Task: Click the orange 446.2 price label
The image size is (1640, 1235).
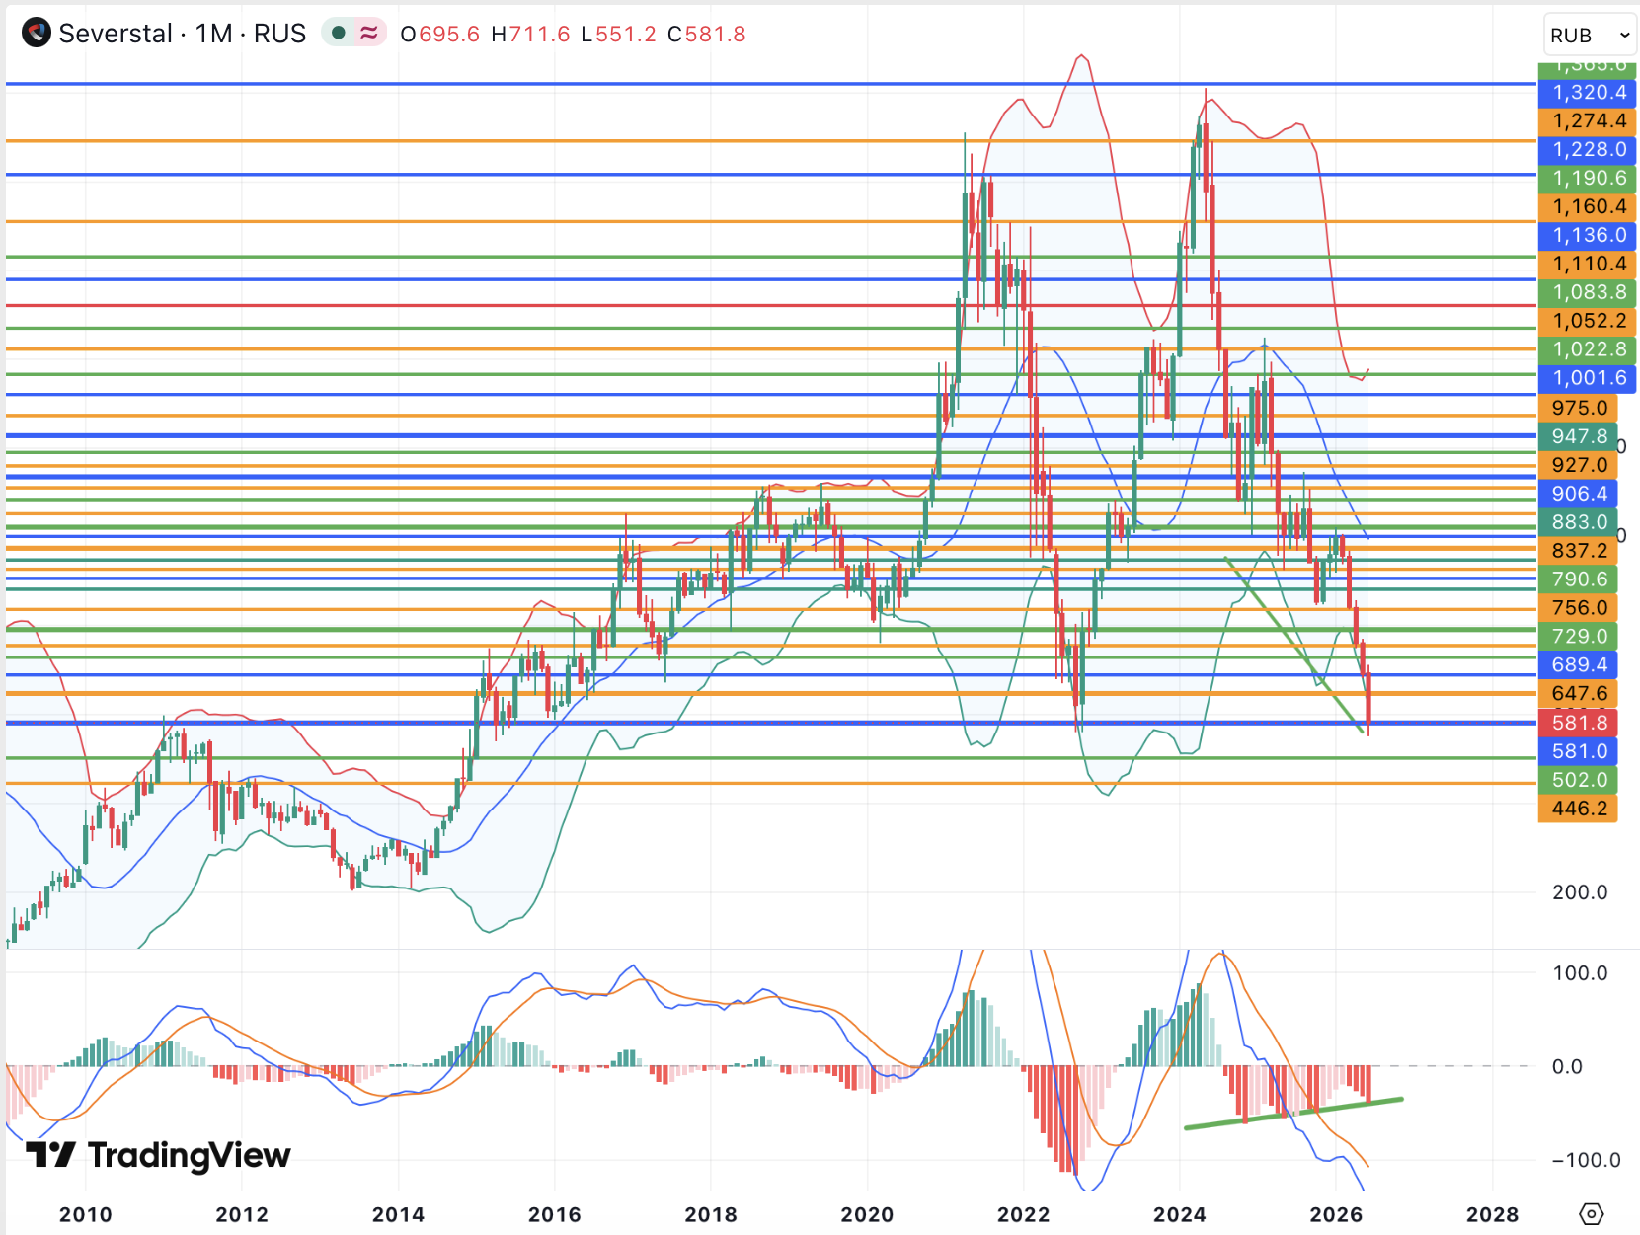Action: click(x=1578, y=809)
